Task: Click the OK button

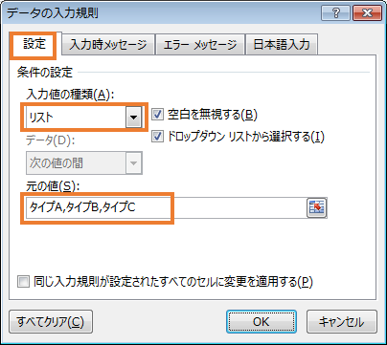Action: pos(262,321)
